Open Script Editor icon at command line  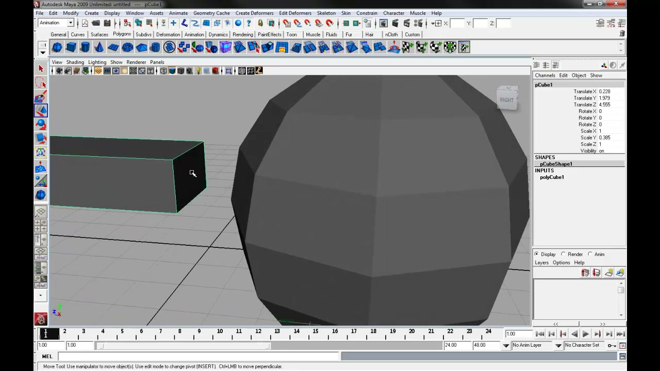622,357
